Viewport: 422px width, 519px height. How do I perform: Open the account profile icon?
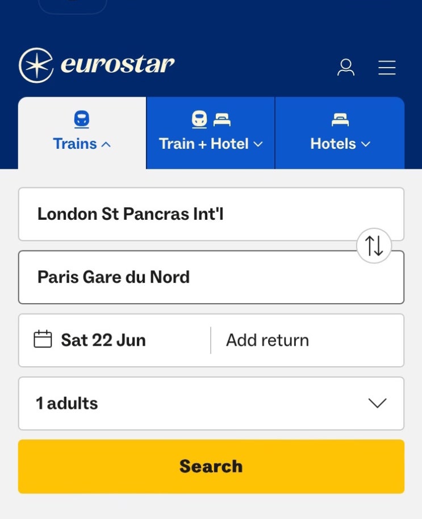coord(346,68)
